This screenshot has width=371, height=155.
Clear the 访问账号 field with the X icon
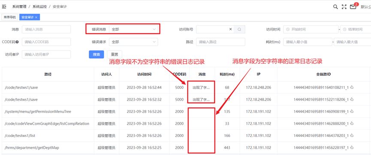(x=230, y=29)
